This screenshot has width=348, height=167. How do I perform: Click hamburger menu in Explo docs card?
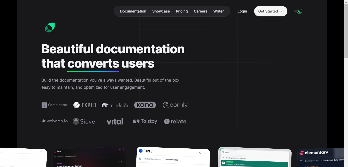click(x=140, y=159)
